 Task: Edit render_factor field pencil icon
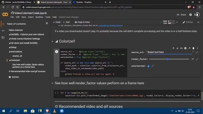tap(197, 59)
